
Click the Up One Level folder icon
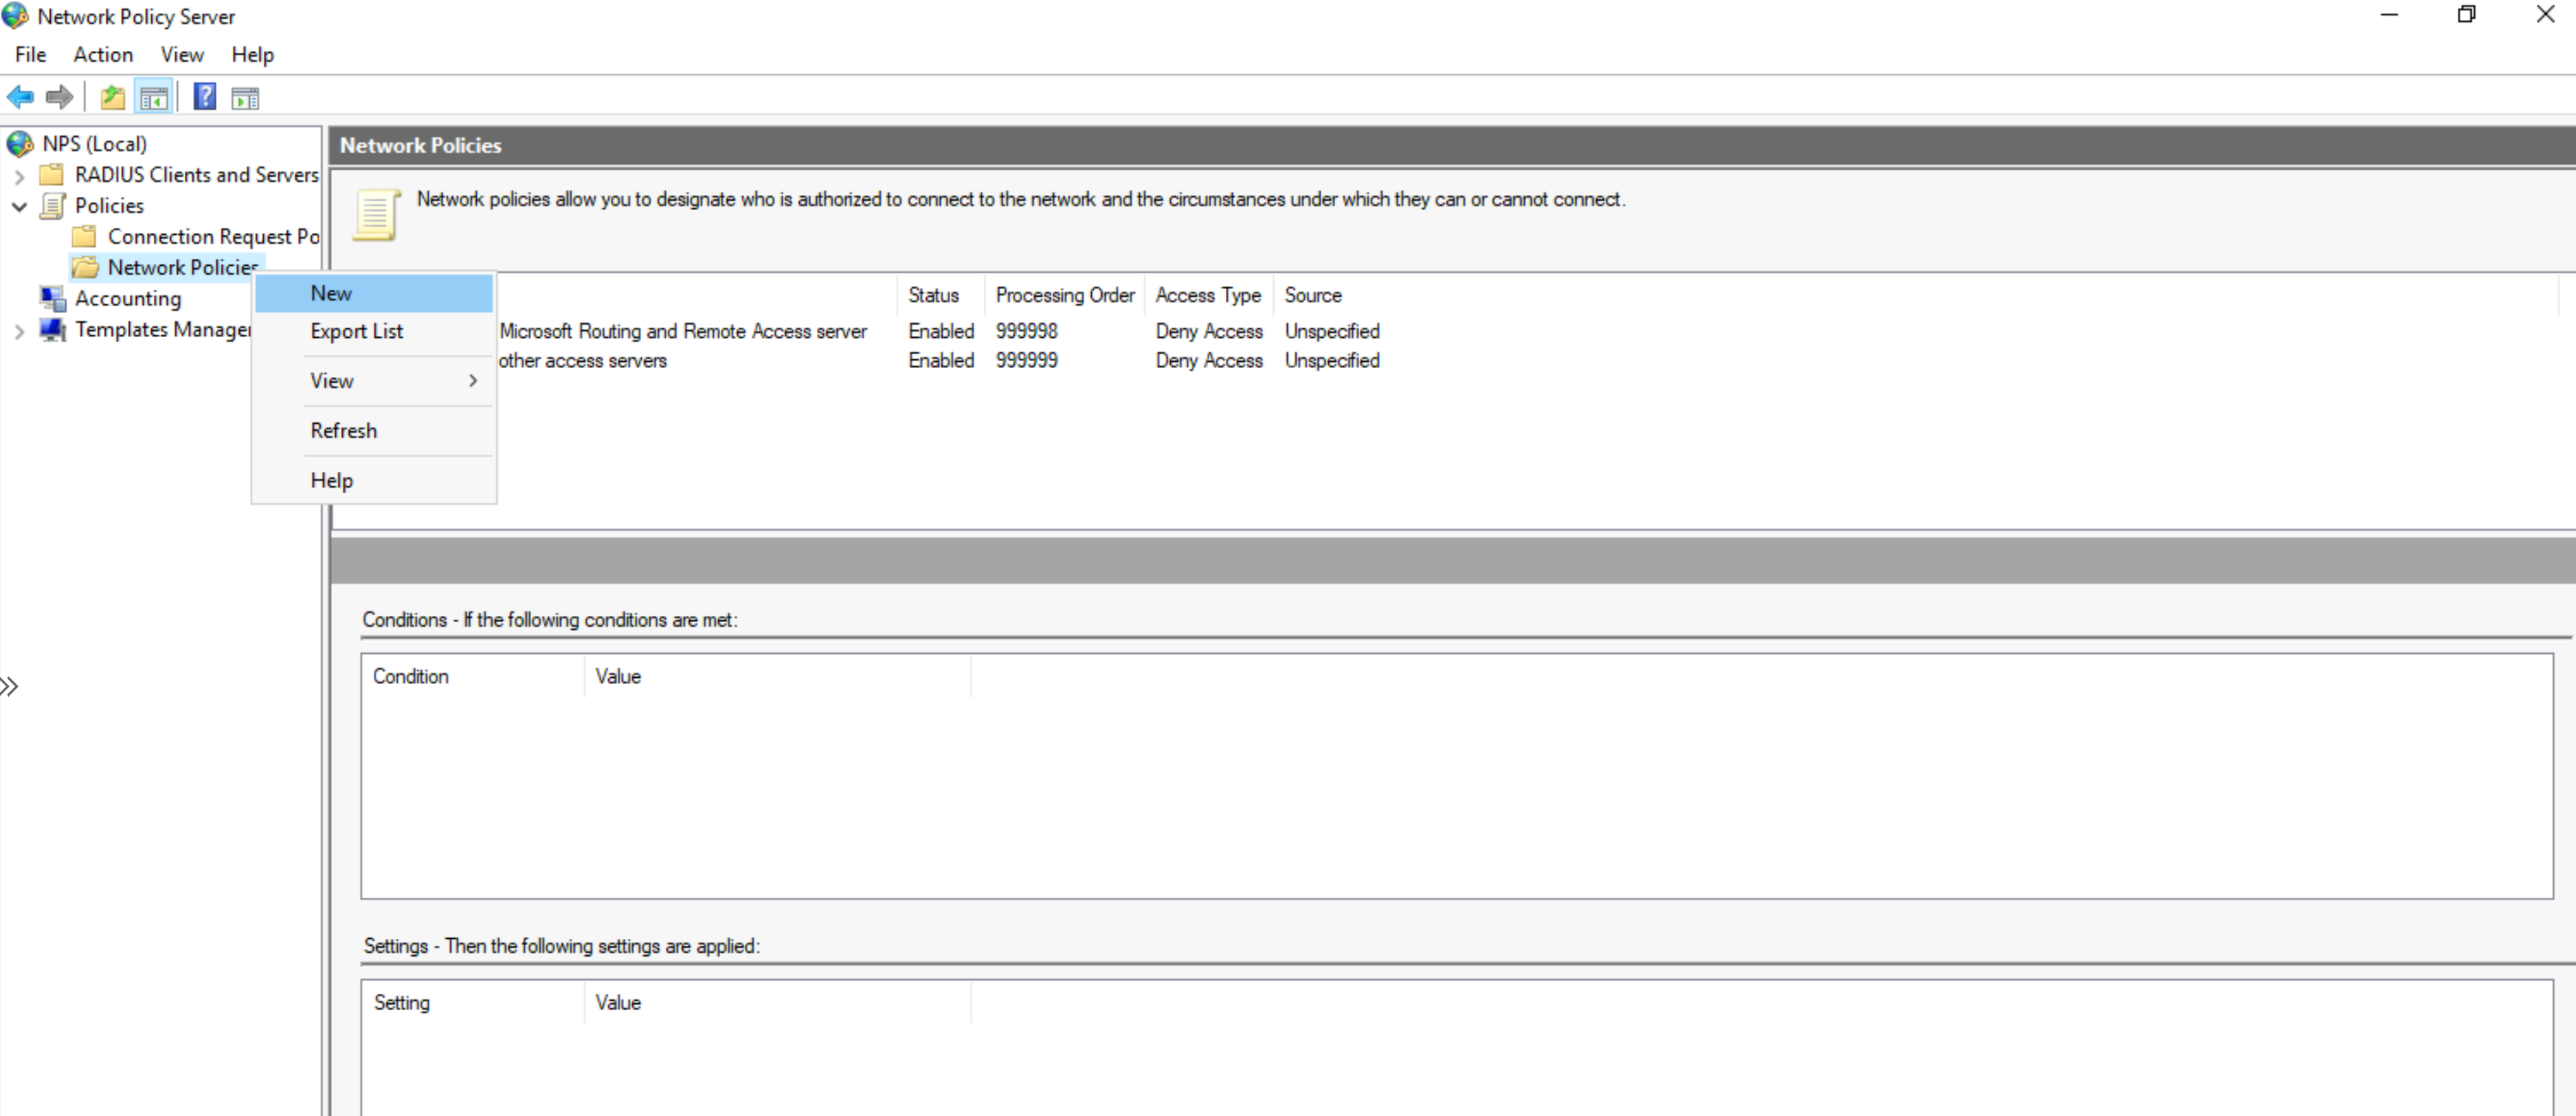point(113,97)
